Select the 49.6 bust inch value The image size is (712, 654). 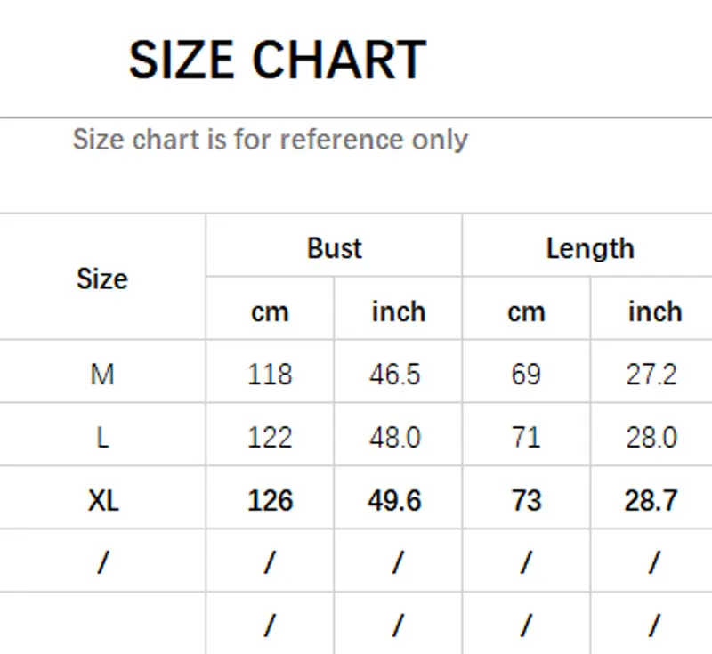394,500
